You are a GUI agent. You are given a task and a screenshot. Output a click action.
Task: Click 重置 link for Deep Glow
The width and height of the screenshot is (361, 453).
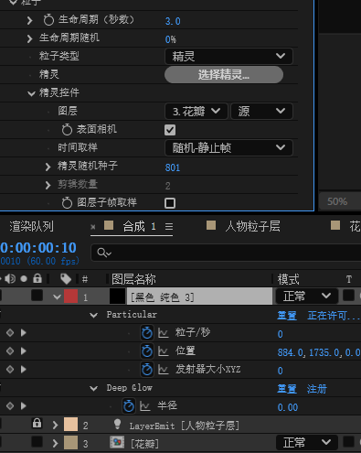pyautogui.click(x=287, y=389)
